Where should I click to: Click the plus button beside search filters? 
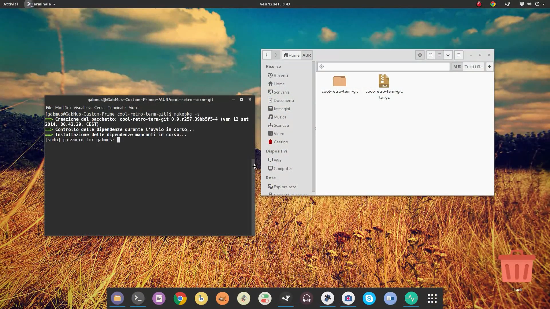pyautogui.click(x=490, y=67)
